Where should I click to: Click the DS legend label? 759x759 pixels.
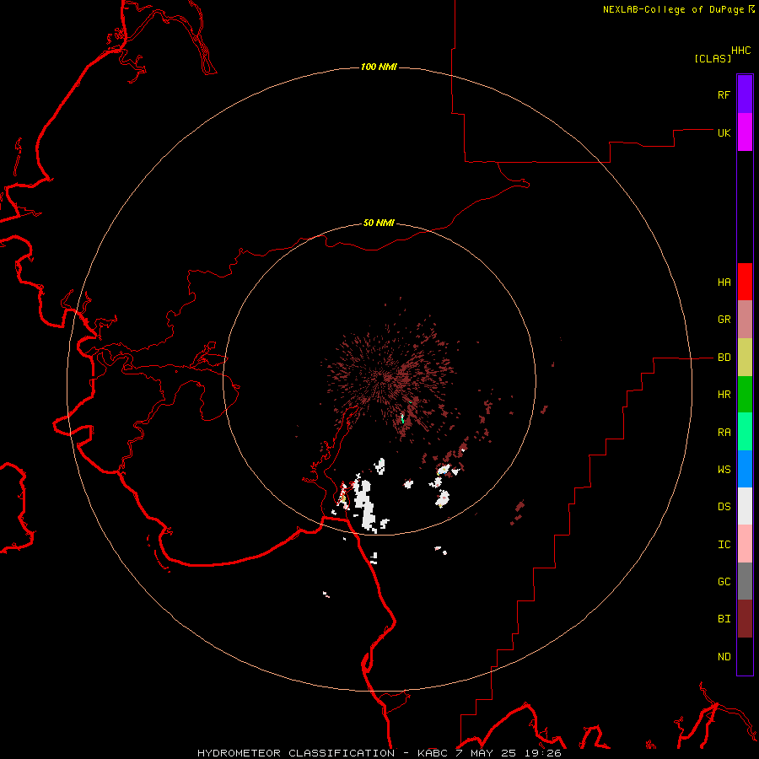click(x=724, y=507)
